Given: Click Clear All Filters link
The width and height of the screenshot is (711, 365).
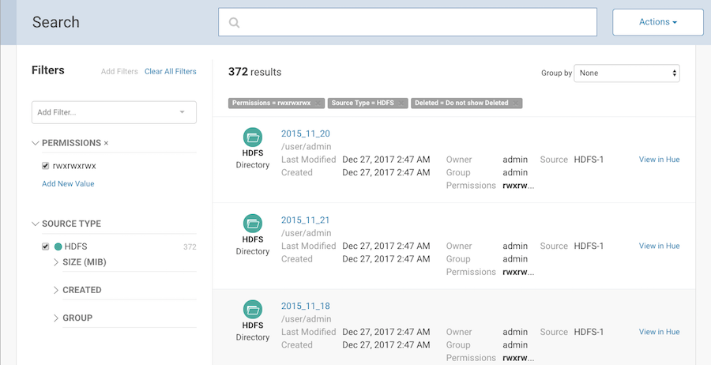Looking at the screenshot, I should pos(170,72).
